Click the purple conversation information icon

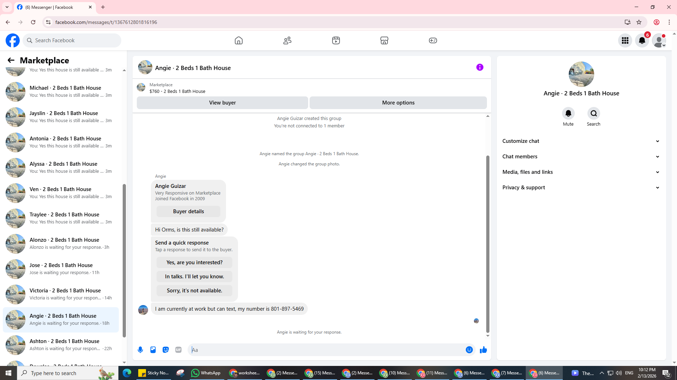point(480,67)
